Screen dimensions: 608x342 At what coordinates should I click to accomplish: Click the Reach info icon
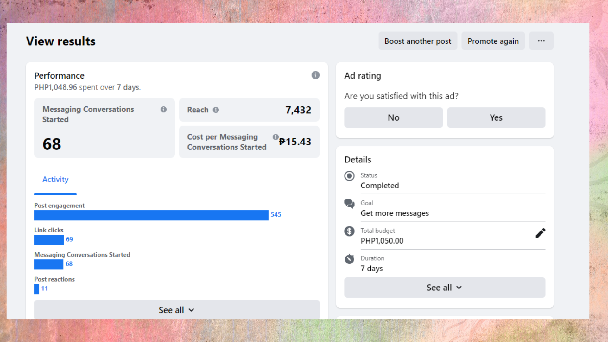pos(216,110)
